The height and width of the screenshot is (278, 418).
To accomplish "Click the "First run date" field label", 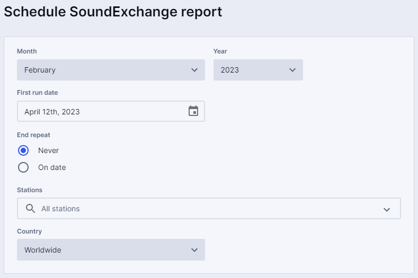I will click(38, 93).
